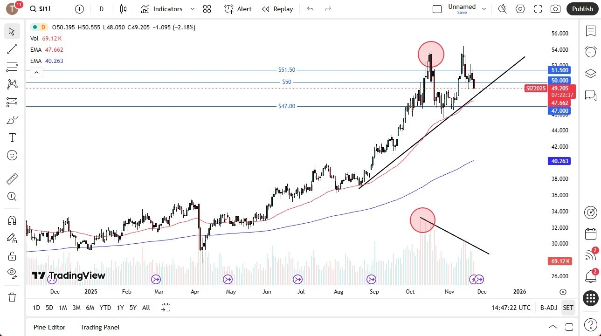
Task: Open the Trading Panel tab
Action: point(99,327)
